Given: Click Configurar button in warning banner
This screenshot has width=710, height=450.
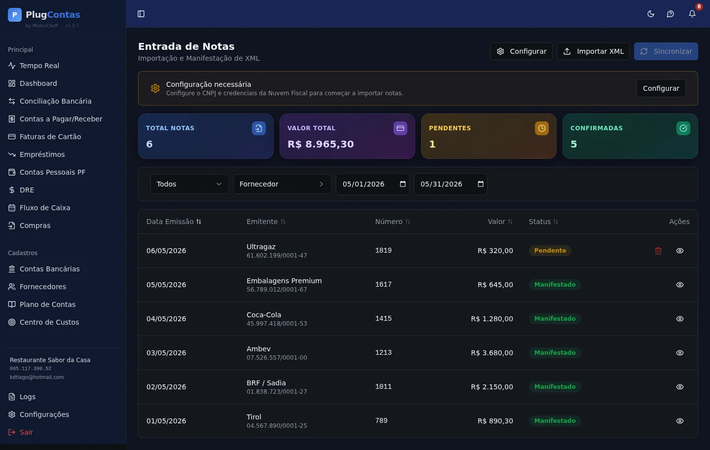Looking at the screenshot, I should [661, 88].
